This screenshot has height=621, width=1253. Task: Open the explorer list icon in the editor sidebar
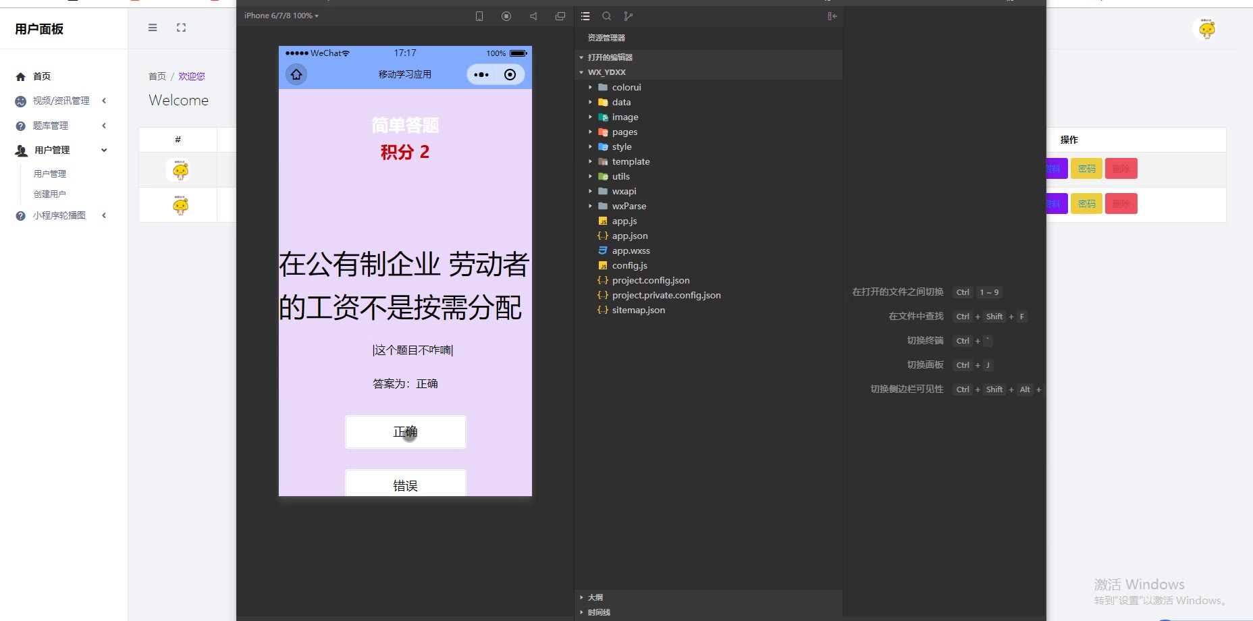(585, 16)
